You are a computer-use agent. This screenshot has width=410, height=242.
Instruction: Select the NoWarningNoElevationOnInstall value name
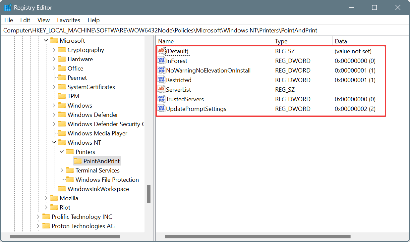pyautogui.click(x=208, y=70)
